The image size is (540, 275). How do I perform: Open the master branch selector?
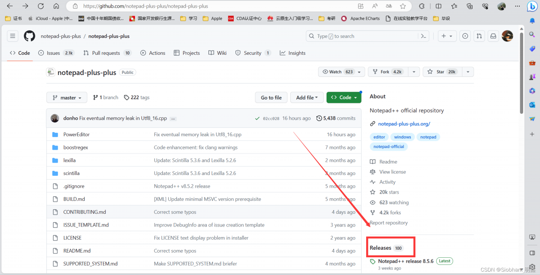[67, 97]
